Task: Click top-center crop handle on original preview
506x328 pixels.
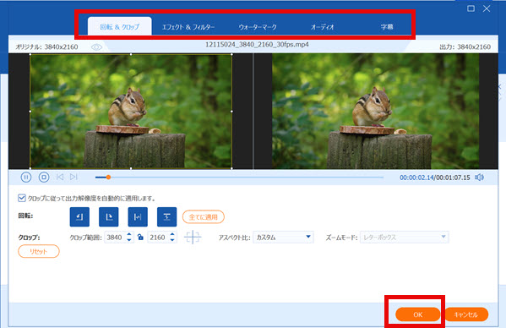Action: click(x=131, y=54)
